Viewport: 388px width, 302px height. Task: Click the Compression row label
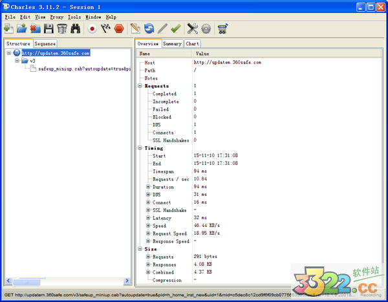pyautogui.click(x=167, y=280)
